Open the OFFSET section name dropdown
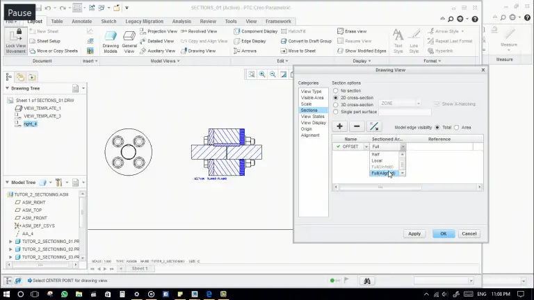 [366, 147]
